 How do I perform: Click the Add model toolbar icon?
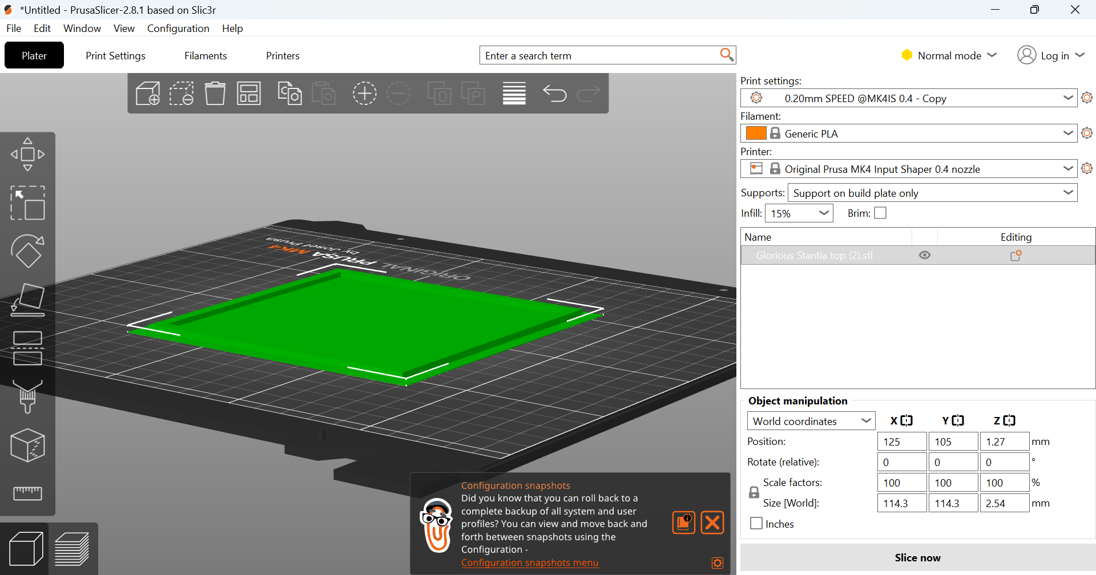click(148, 93)
